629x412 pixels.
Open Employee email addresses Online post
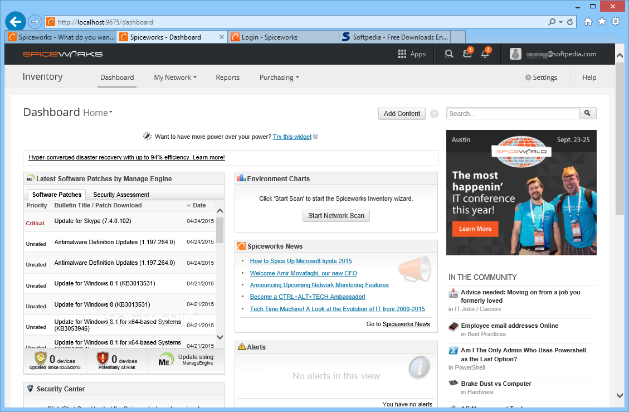tap(509, 326)
